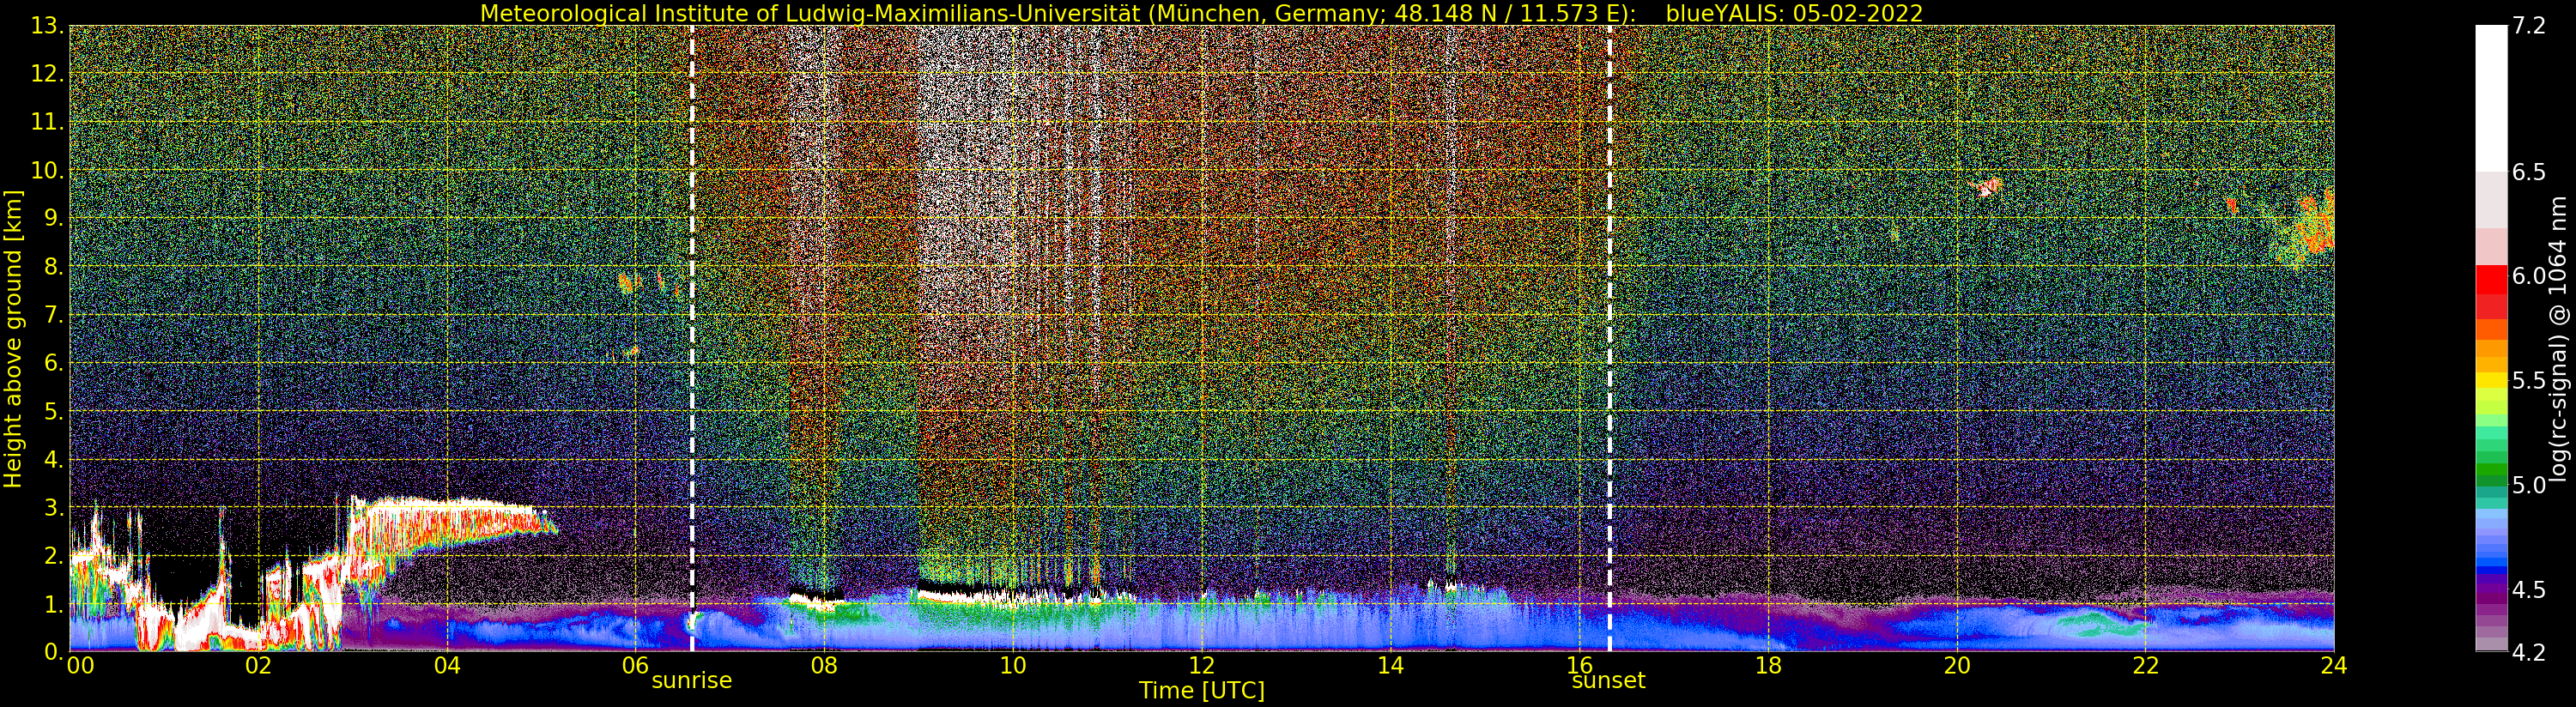2576x707 pixels.
Task: Click the high cirrus patch near 10 km at 20 UTC
Action: (x=1987, y=186)
